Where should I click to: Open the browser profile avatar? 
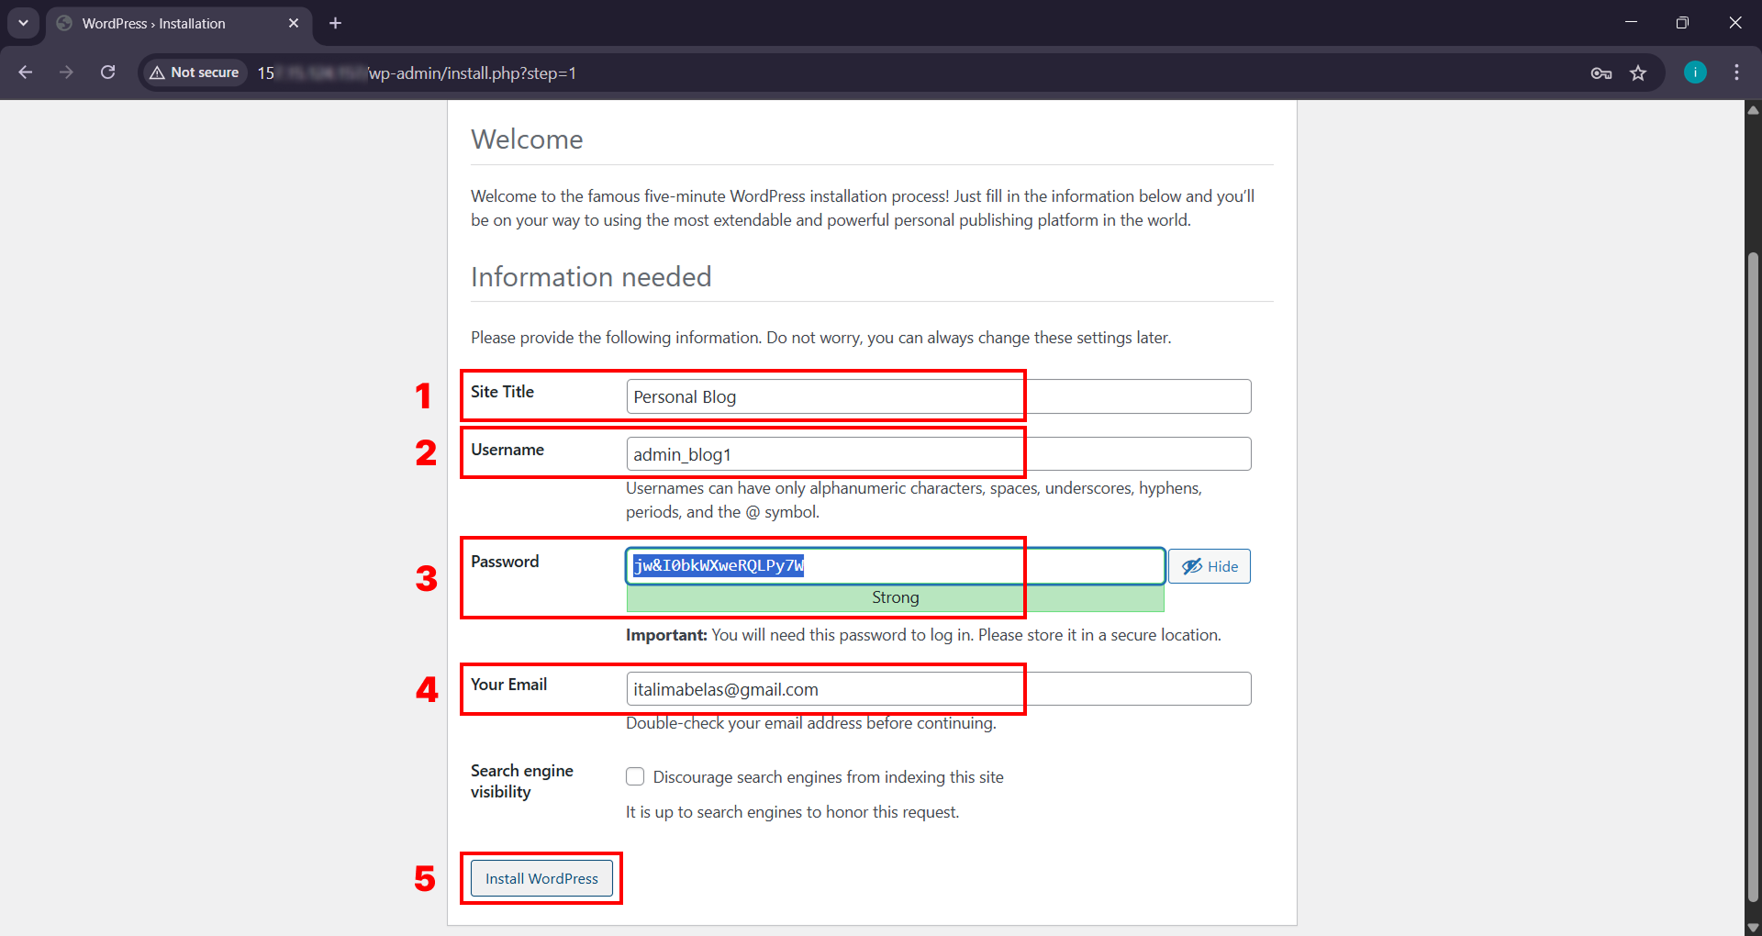1695,72
